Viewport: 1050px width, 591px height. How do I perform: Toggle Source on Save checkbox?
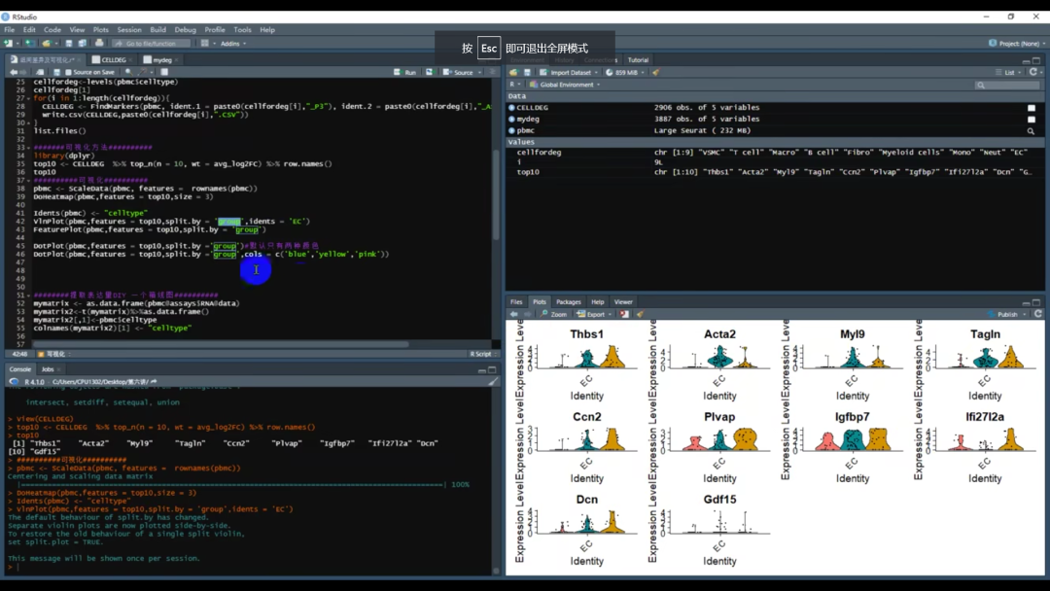68,72
